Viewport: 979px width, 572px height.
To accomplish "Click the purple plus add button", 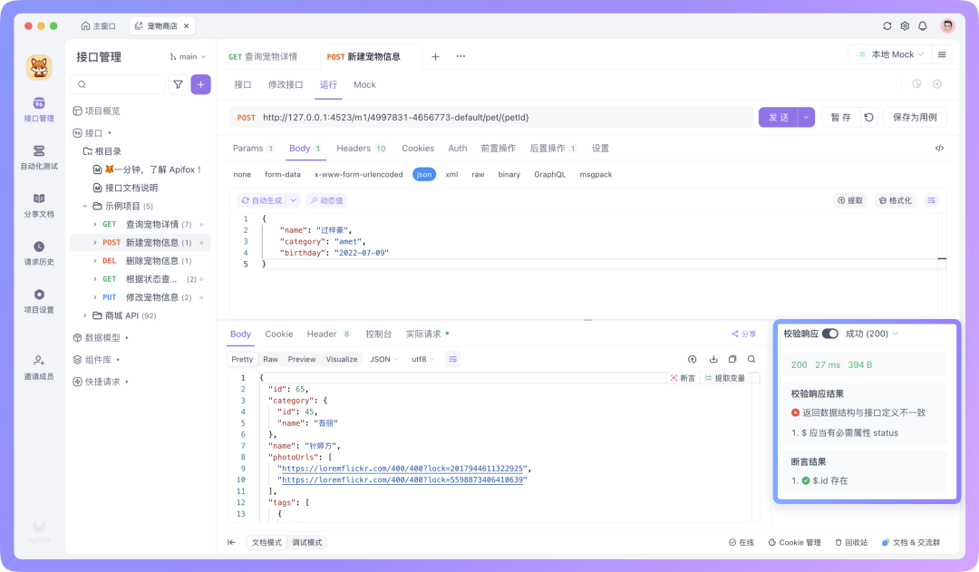I will tap(200, 84).
